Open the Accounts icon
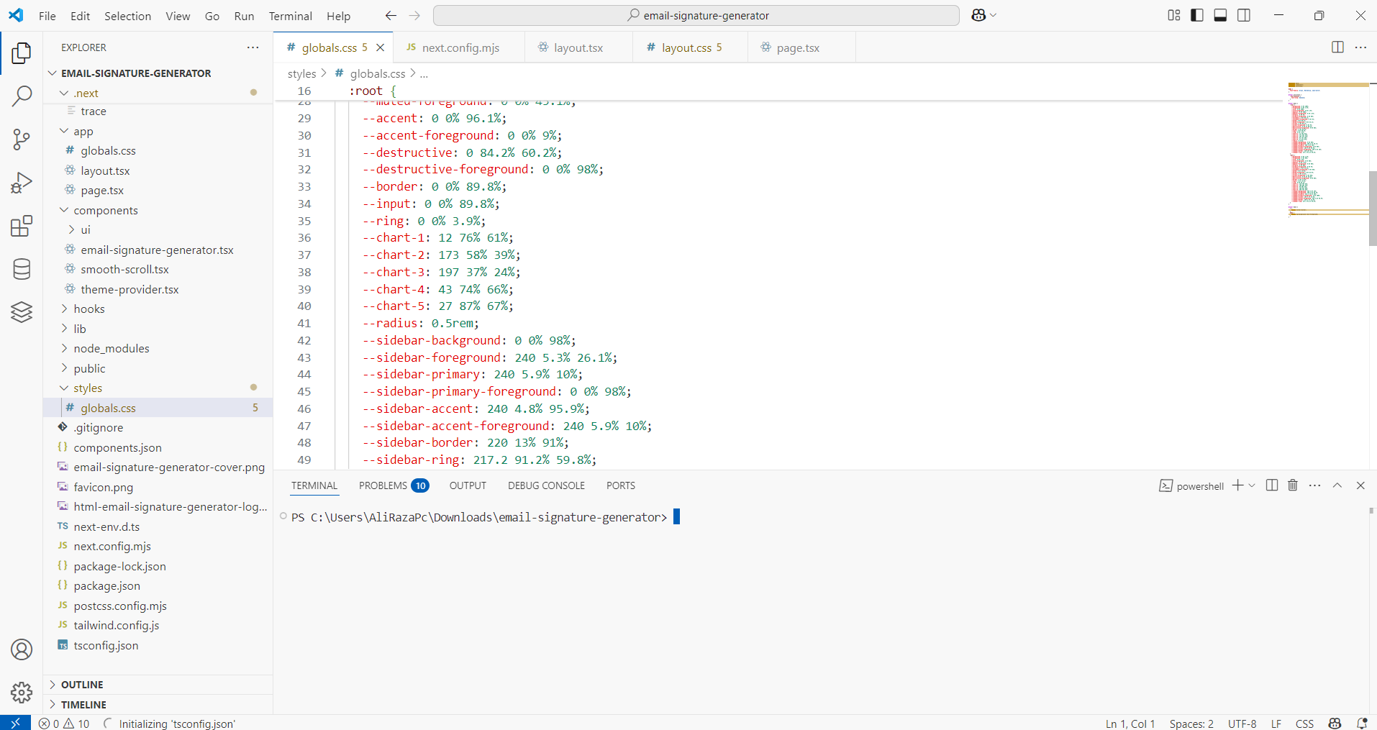Viewport: 1377px width, 730px height. 22,649
